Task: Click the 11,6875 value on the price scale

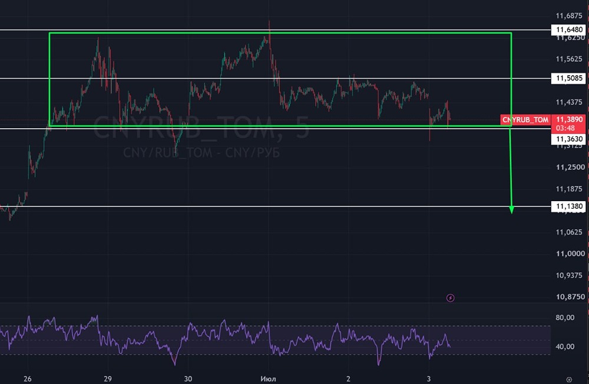Action: pyautogui.click(x=569, y=16)
